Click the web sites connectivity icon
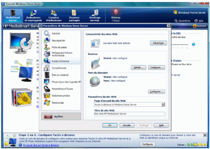 pos(95,43)
